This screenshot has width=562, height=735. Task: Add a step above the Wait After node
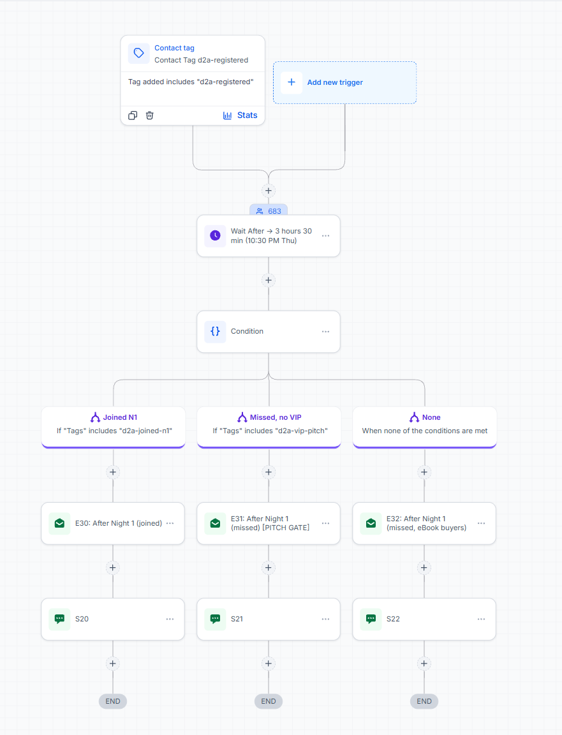point(269,191)
